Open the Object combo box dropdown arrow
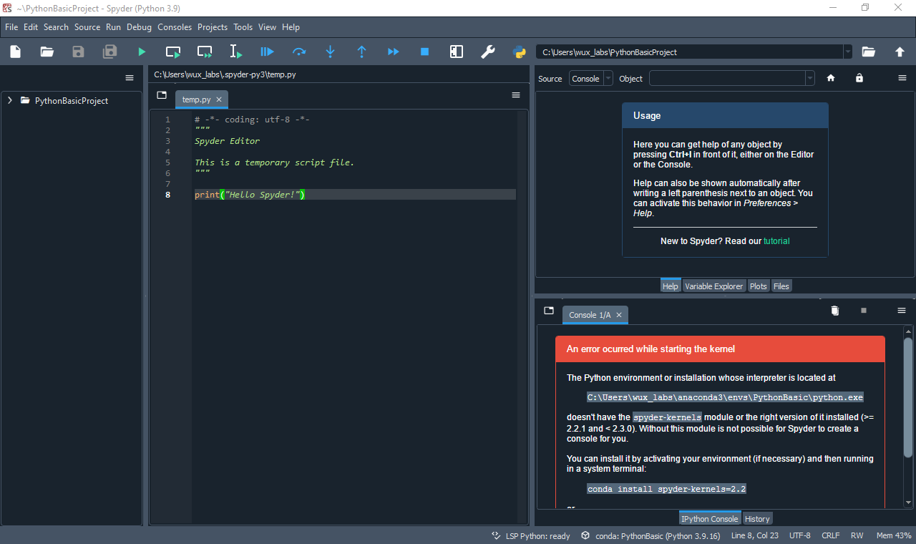Image resolution: width=916 pixels, height=544 pixels. tap(810, 79)
